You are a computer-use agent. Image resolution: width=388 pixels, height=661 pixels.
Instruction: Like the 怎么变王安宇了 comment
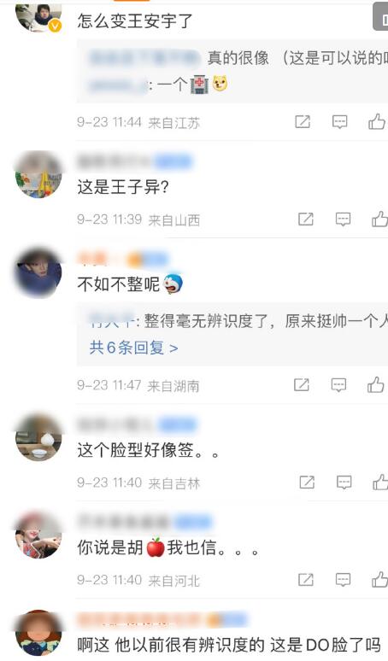click(377, 122)
